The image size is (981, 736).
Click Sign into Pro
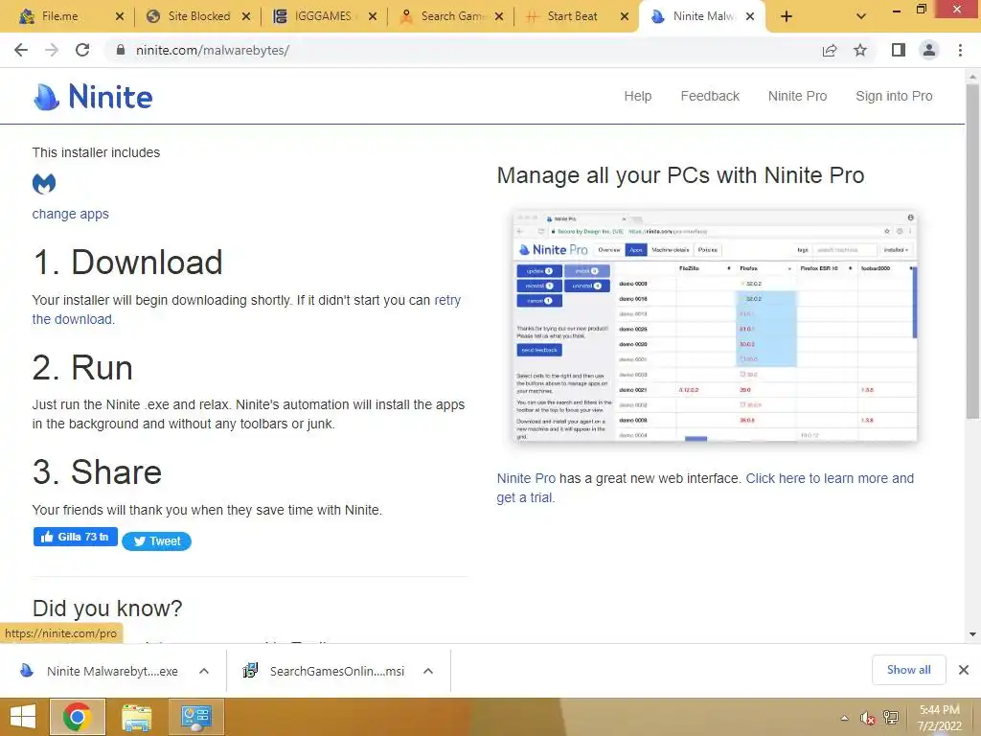point(894,96)
